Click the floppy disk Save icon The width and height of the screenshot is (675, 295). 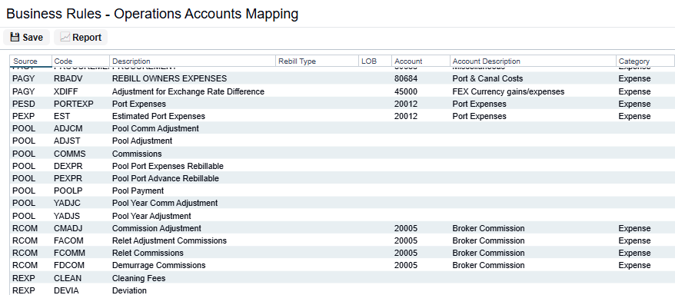(x=15, y=38)
